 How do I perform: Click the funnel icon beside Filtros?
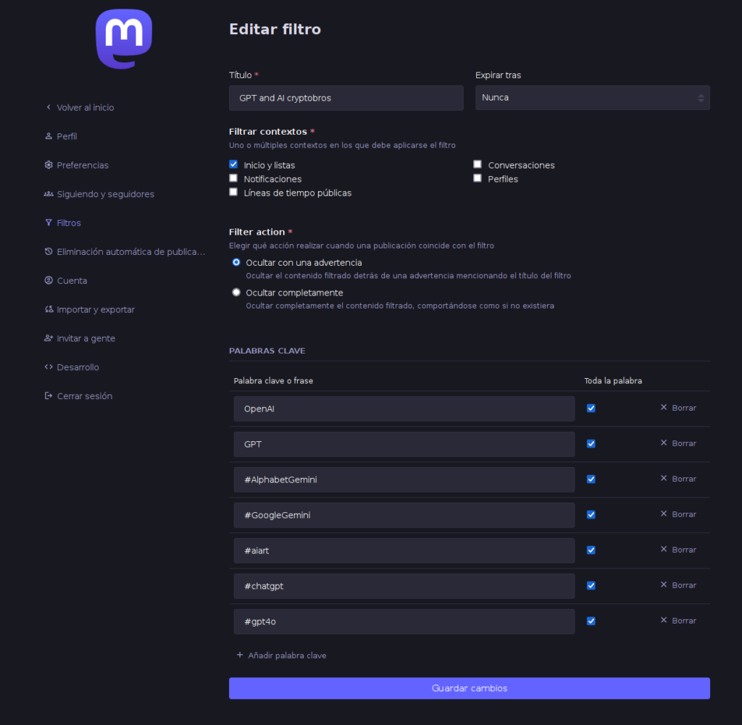[49, 223]
